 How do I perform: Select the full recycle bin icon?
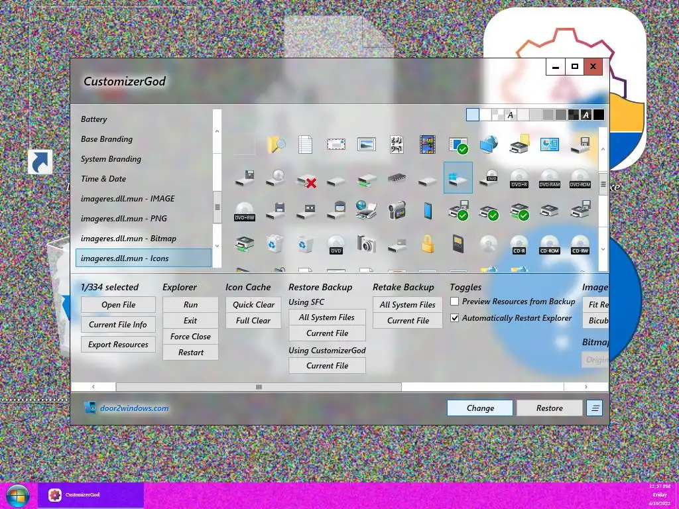point(275,244)
